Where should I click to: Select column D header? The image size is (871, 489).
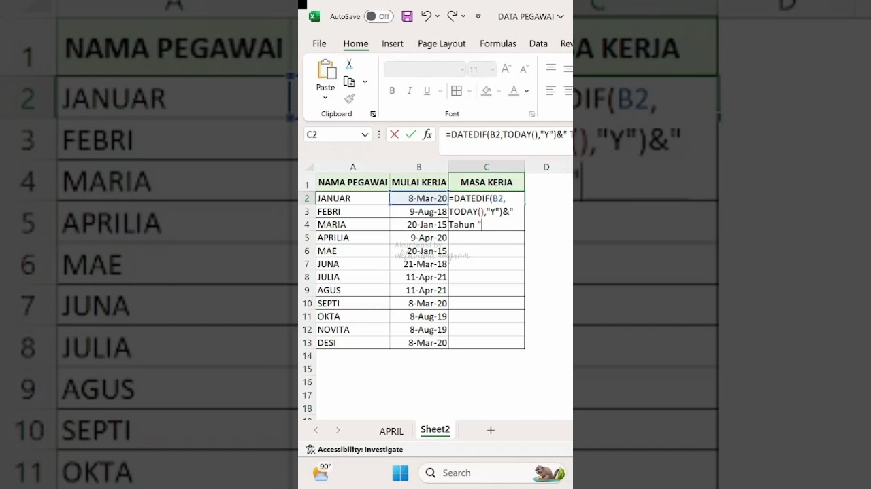click(546, 167)
